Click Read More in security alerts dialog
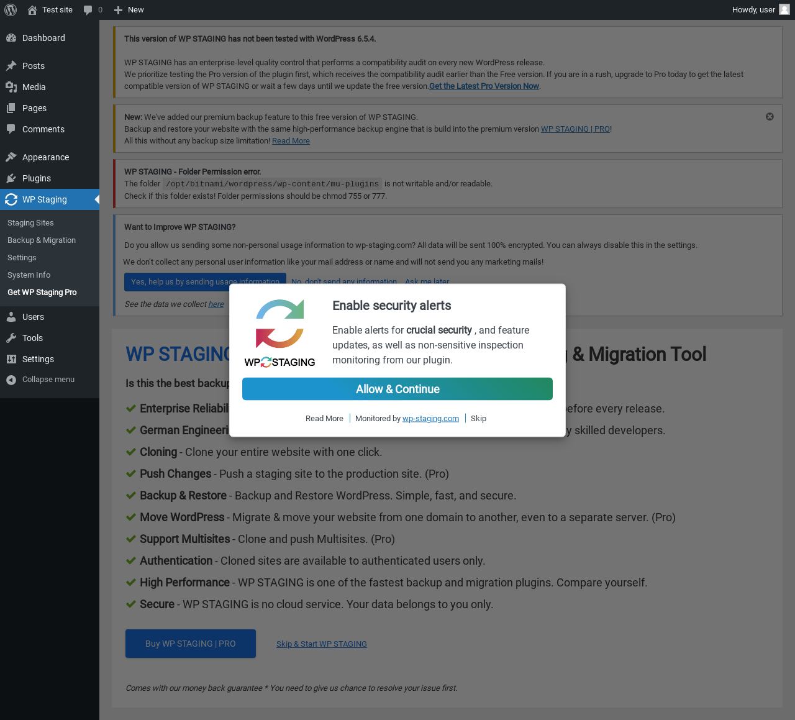Image resolution: width=795 pixels, height=720 pixels. click(x=324, y=419)
